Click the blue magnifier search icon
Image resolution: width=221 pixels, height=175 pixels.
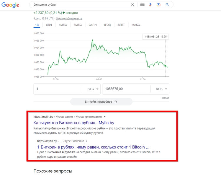click(x=167, y=5)
